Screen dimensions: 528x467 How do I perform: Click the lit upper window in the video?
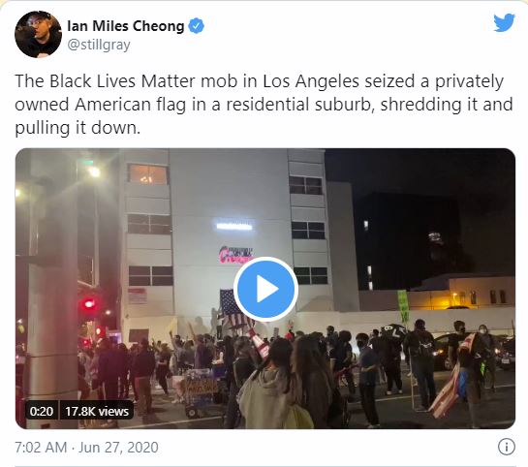[147, 174]
